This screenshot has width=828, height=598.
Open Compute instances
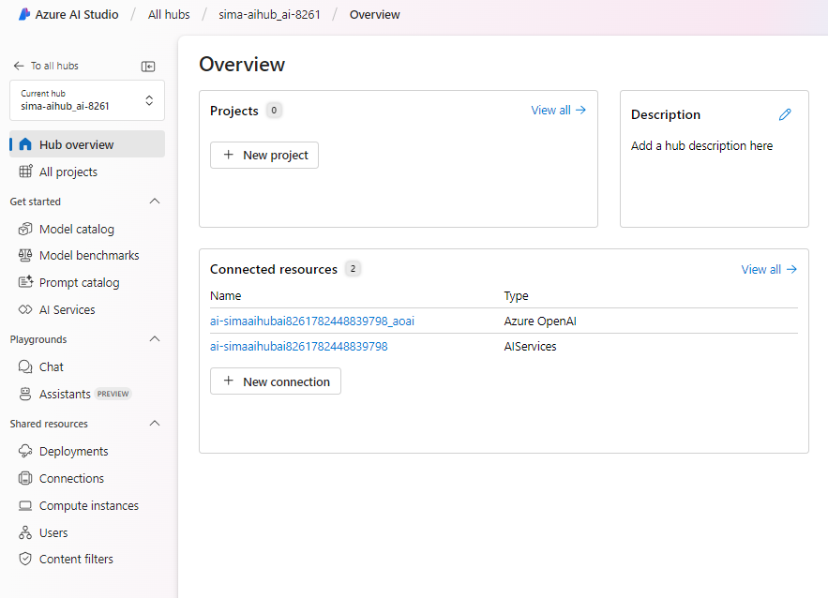[x=87, y=505]
